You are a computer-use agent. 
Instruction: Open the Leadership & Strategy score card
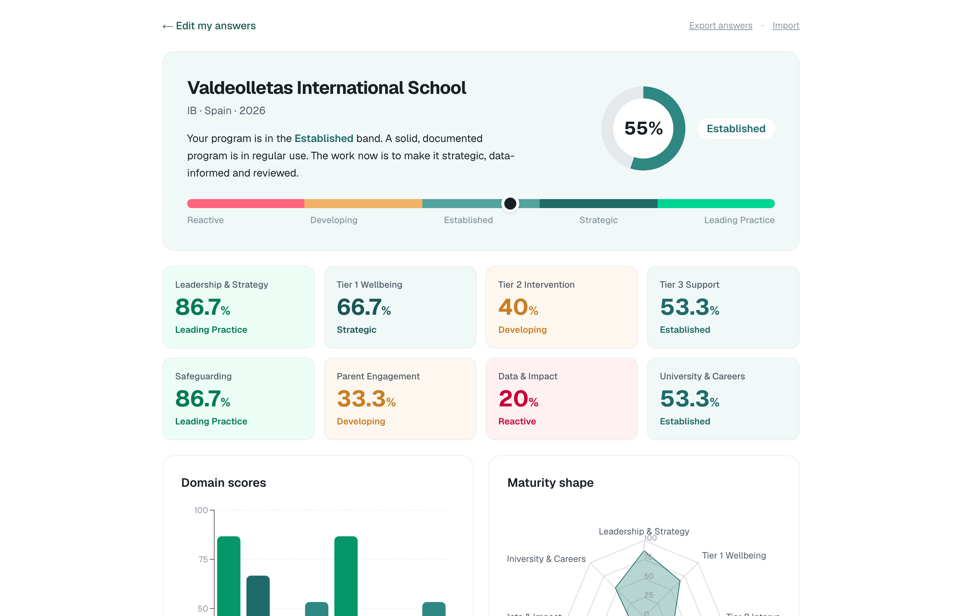[239, 307]
